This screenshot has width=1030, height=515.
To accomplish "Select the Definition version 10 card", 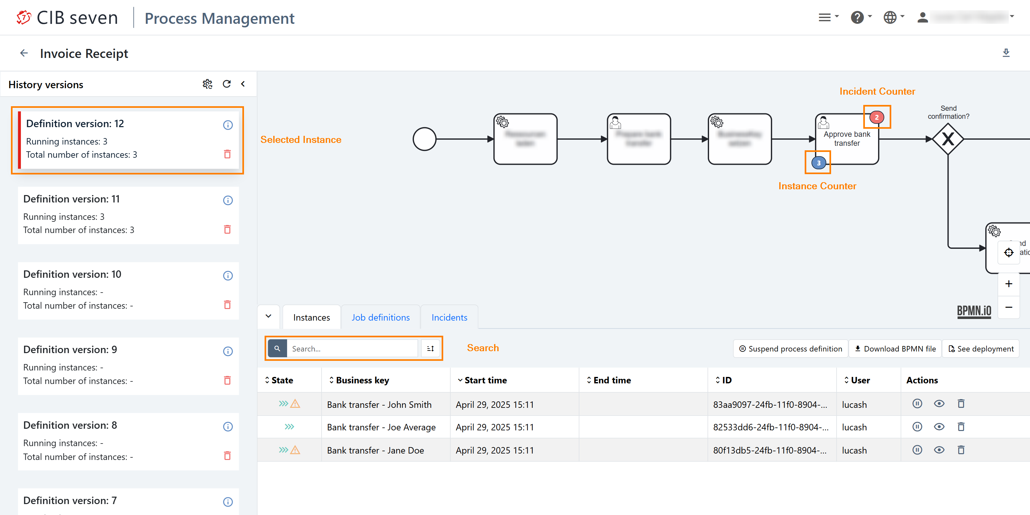I will [x=128, y=291].
